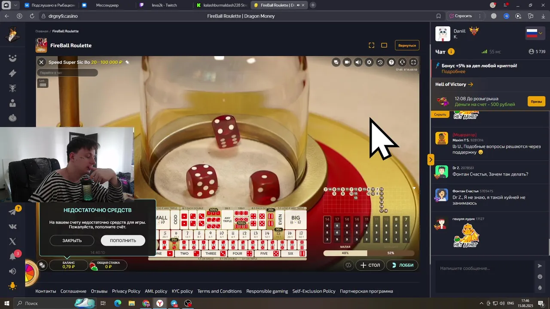Click the Призы button
550x309 pixels.
536,102
